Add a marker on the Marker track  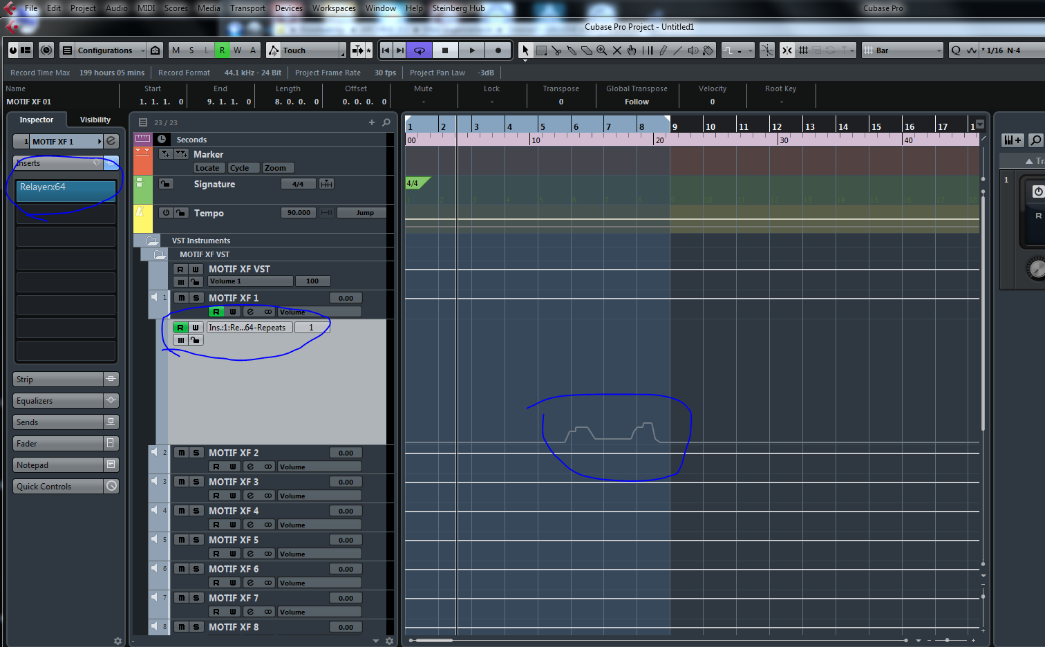pos(166,154)
